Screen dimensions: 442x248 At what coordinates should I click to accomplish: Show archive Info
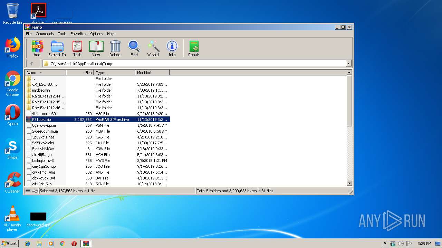[x=172, y=49]
